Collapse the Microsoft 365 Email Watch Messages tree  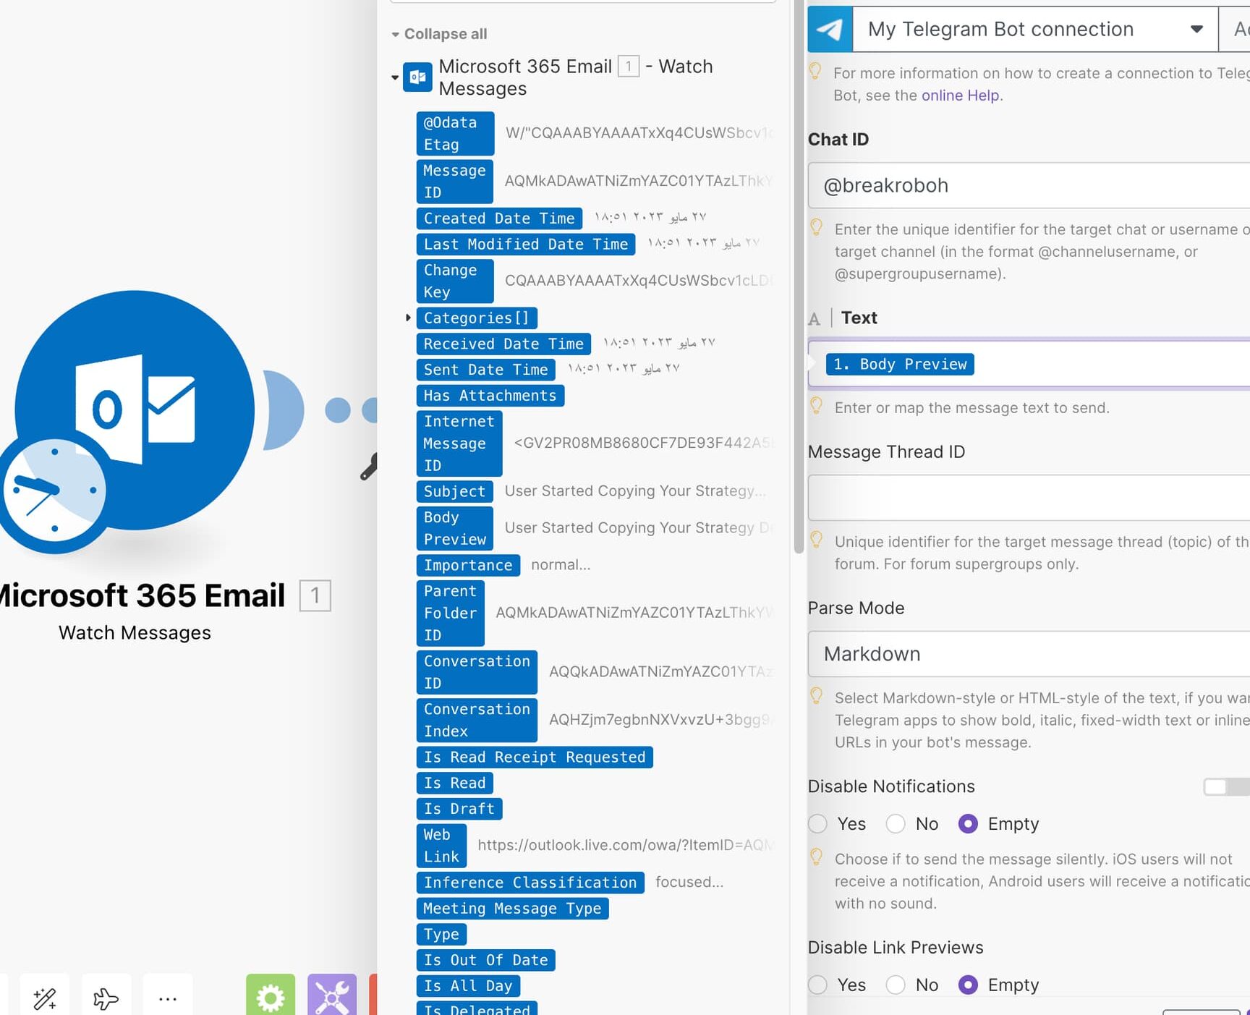point(395,77)
